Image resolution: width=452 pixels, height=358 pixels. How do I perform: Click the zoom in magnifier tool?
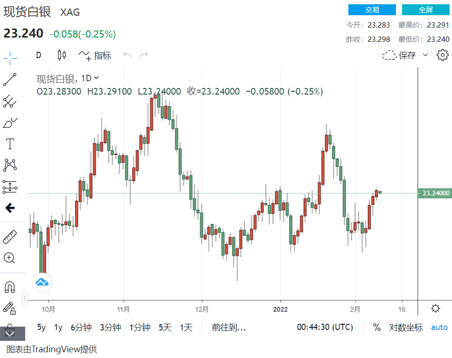(10, 258)
